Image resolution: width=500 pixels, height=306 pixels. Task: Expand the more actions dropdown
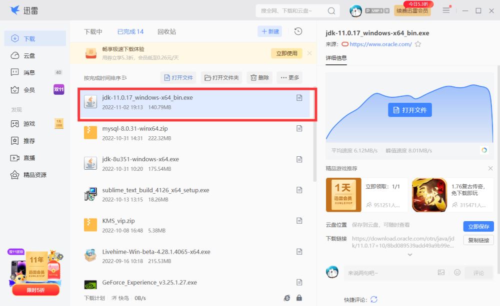tap(289, 77)
